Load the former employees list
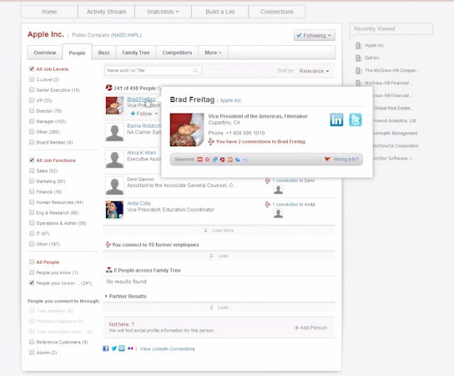454x376 pixels. [x=219, y=256]
